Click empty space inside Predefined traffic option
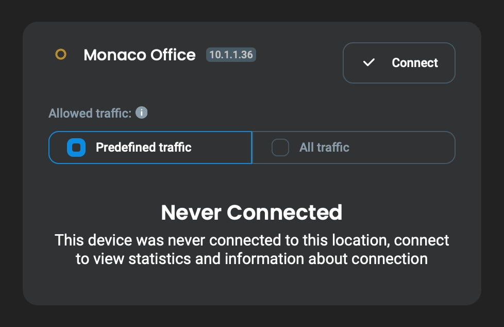This screenshot has height=327, width=504. [222, 148]
